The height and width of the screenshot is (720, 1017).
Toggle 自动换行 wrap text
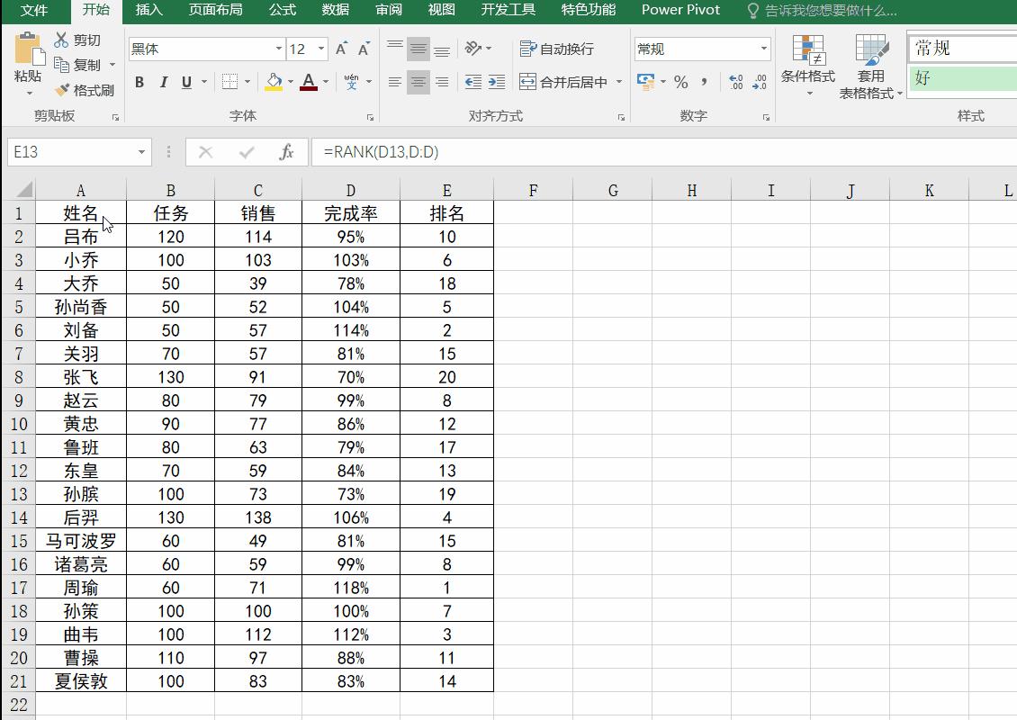(x=556, y=49)
